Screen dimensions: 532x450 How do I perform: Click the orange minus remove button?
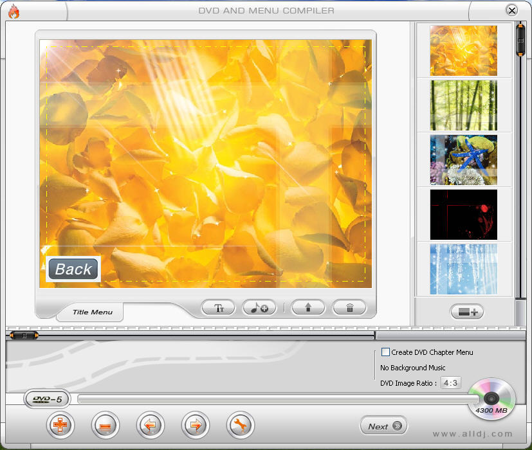pos(105,426)
